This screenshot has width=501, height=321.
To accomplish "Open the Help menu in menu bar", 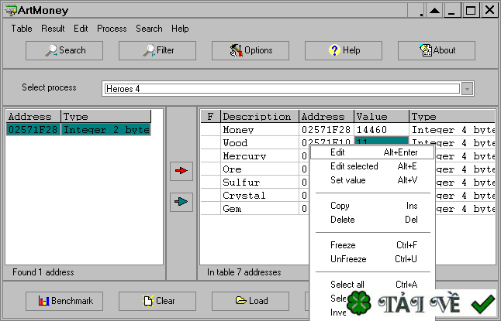I will (x=180, y=29).
